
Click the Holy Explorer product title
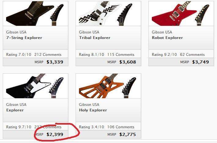point(93,110)
